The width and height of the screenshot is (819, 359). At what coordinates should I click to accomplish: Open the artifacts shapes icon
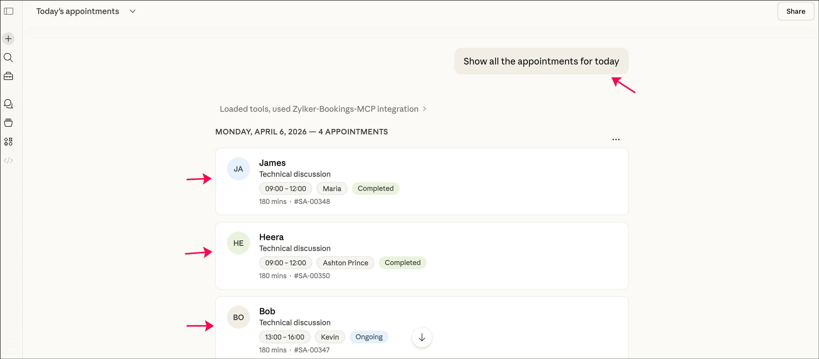click(x=9, y=142)
